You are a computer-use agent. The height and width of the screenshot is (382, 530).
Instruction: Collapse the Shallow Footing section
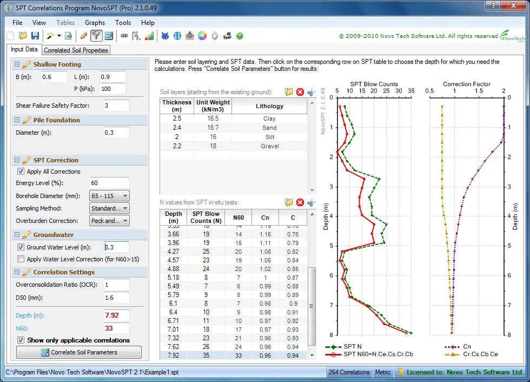[x=17, y=64]
